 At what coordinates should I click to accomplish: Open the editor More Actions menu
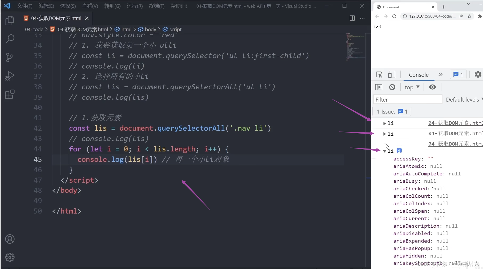tap(362, 18)
